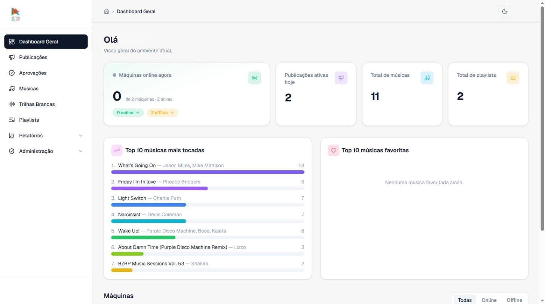Click the '0 online' badge

click(x=128, y=113)
